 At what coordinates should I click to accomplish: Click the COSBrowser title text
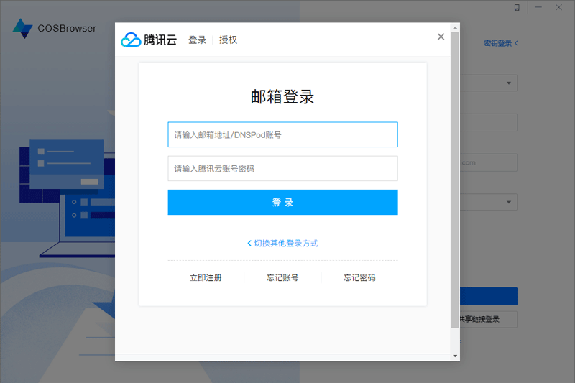pos(67,28)
